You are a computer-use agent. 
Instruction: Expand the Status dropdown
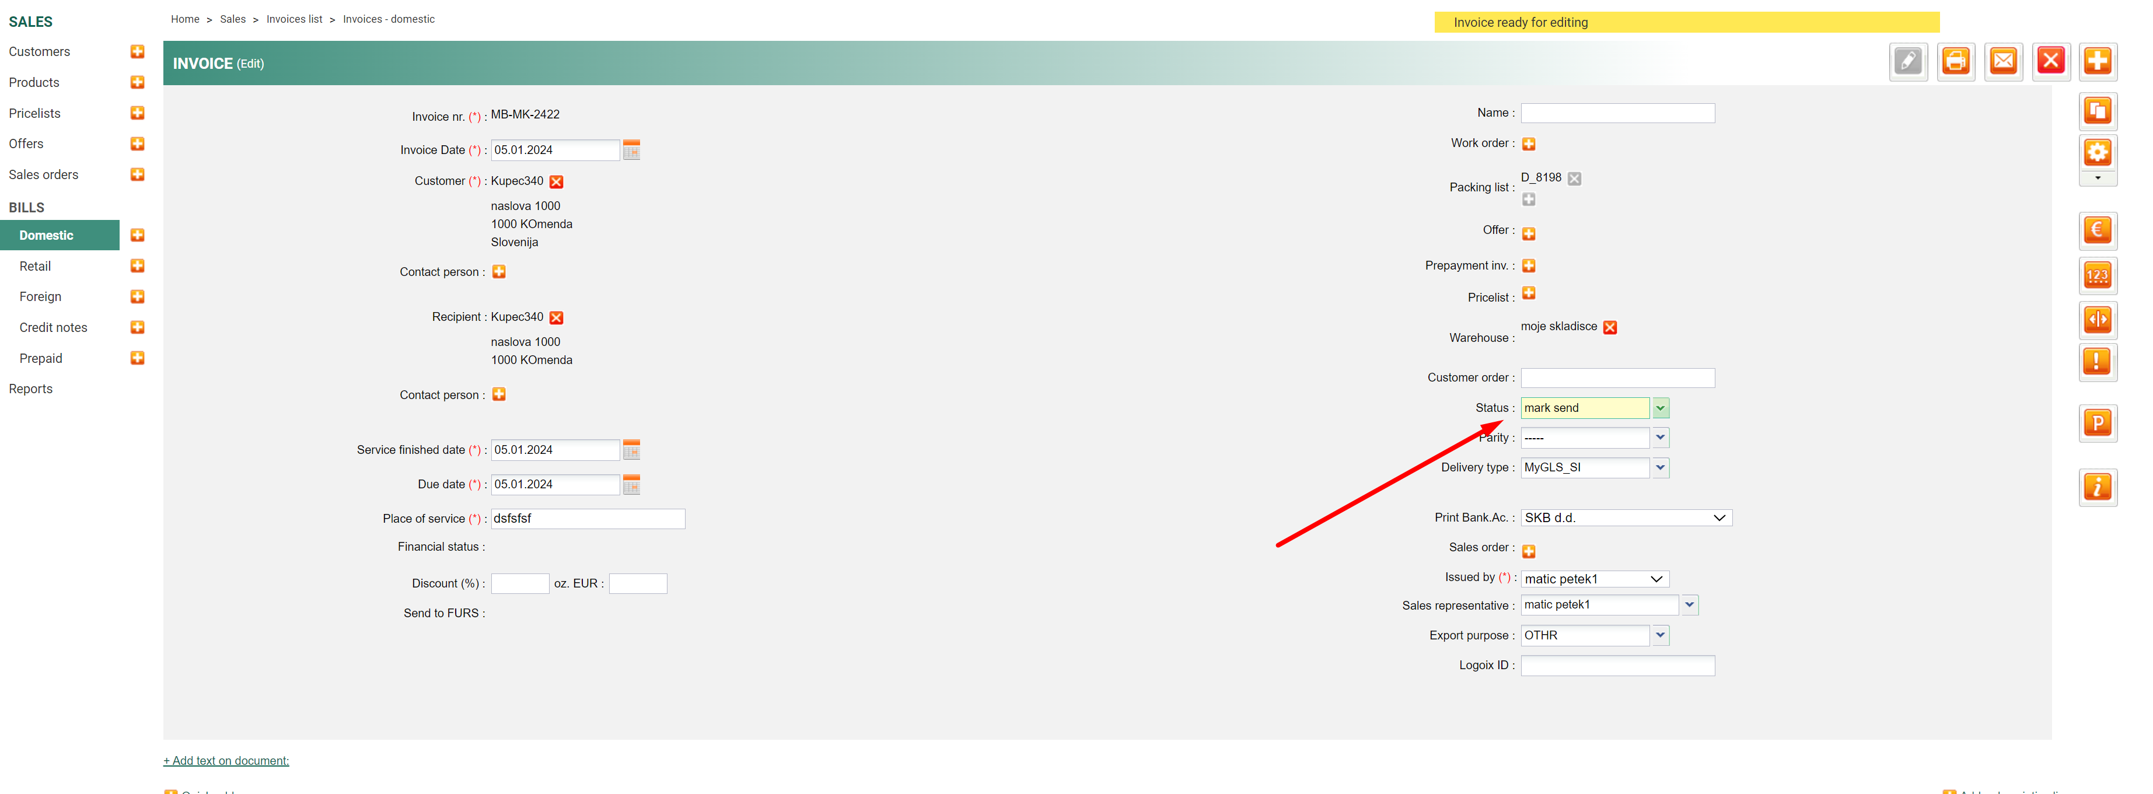tap(1660, 408)
